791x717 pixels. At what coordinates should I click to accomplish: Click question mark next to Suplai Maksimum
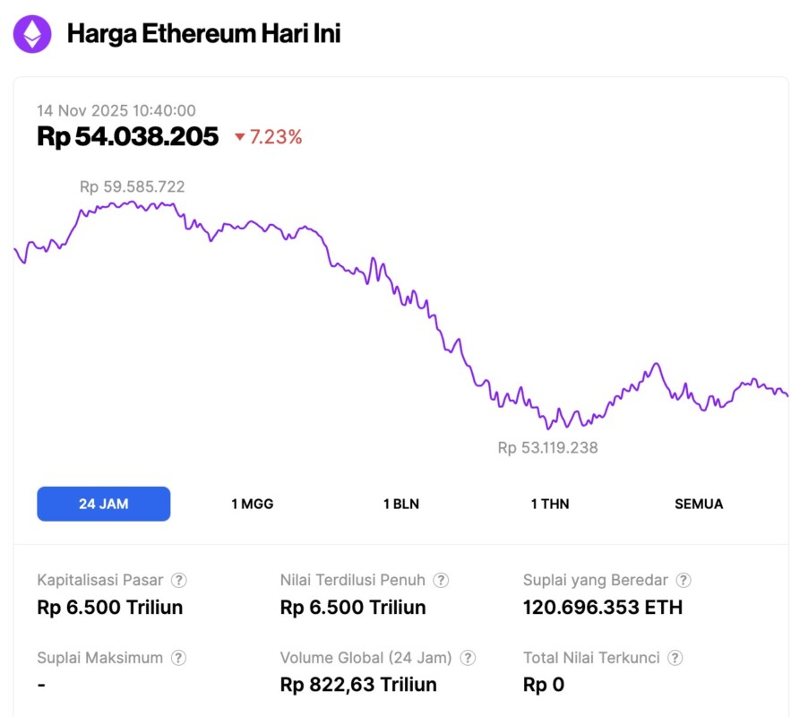tap(179, 659)
